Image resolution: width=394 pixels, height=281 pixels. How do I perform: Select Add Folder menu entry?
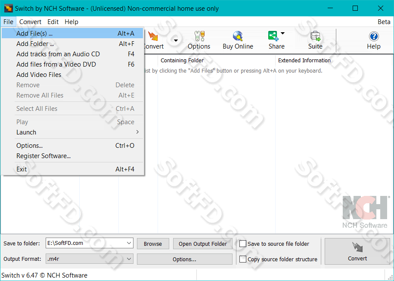click(x=72, y=44)
